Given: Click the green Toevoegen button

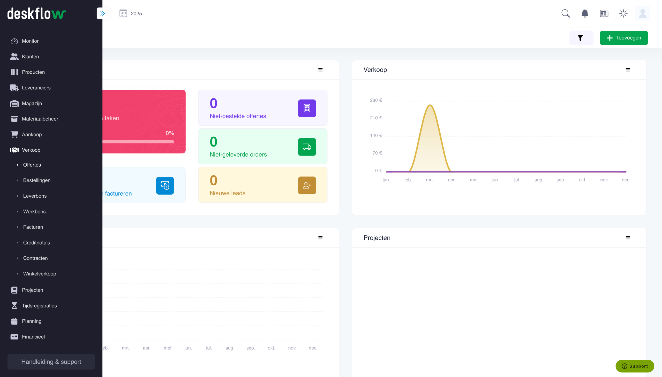Looking at the screenshot, I should [x=623, y=38].
